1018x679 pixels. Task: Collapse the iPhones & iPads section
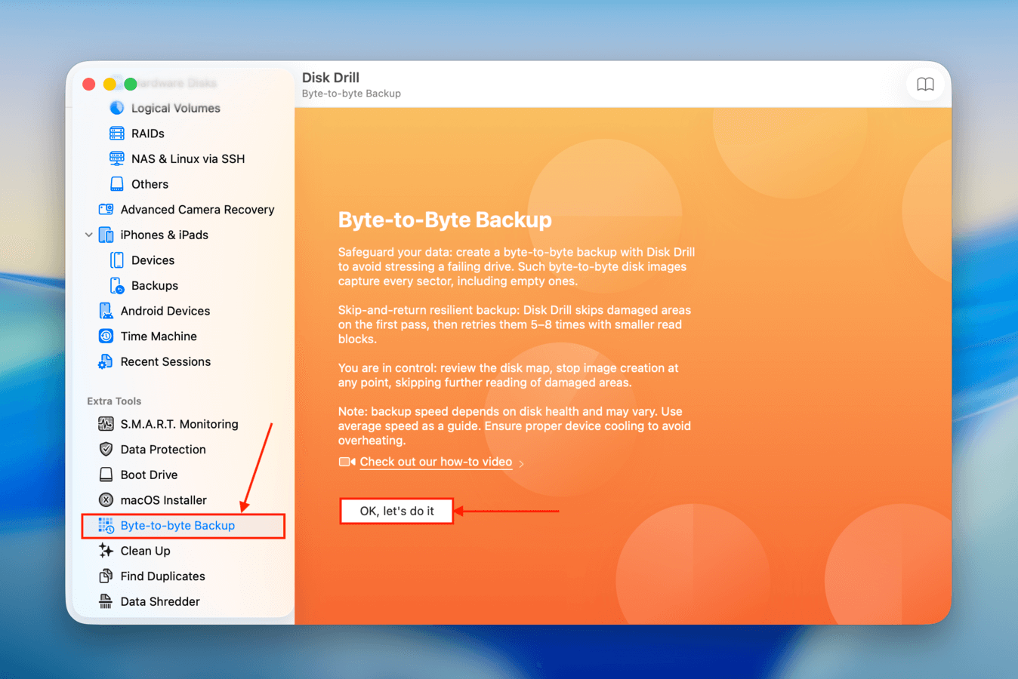pos(88,235)
